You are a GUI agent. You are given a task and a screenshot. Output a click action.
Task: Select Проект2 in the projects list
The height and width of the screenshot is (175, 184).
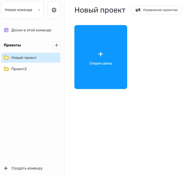point(19,69)
